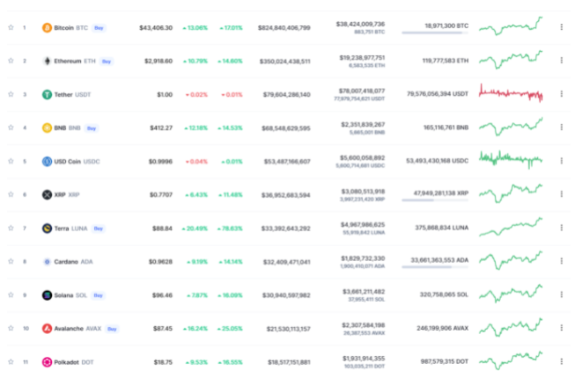This screenshot has width=582, height=378.
Task: Click Solana supply 320,758,065 SOL
Action: (x=444, y=294)
